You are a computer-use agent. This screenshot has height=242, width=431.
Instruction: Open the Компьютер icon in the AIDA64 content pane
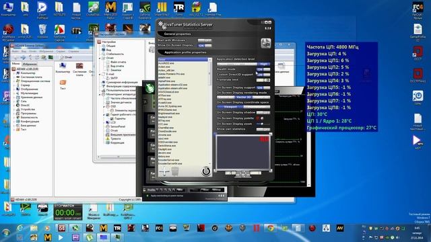click(x=63, y=68)
